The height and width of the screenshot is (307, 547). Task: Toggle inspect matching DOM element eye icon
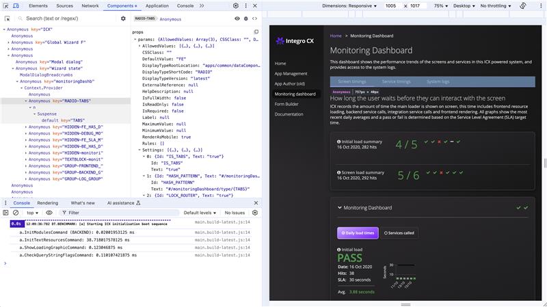coord(237,18)
